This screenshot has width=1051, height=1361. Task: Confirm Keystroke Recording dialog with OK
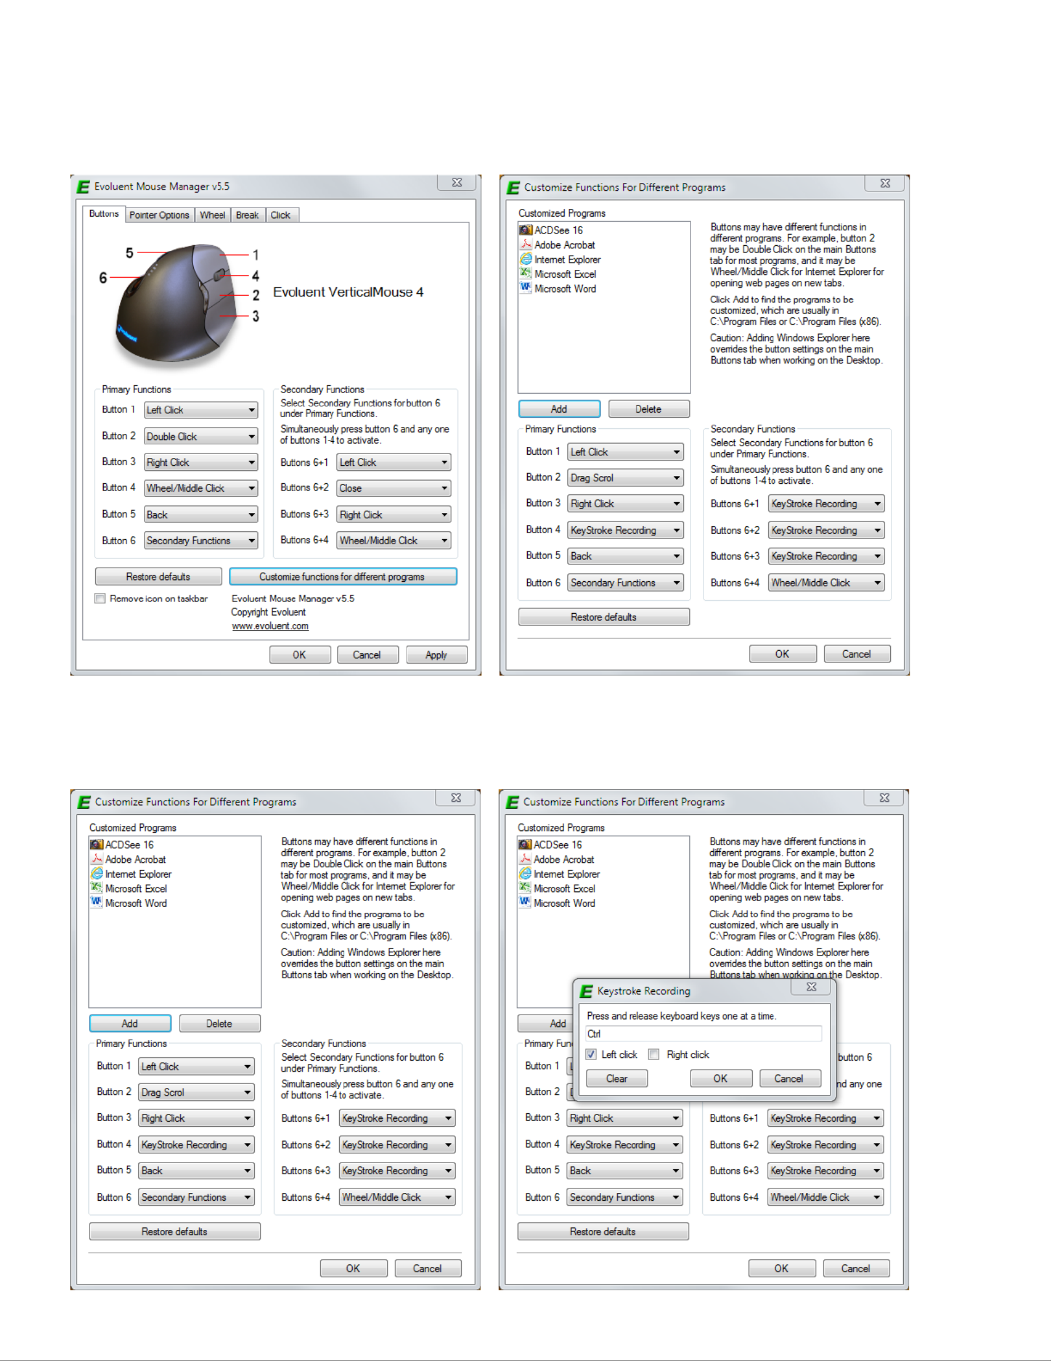pyautogui.click(x=721, y=1078)
